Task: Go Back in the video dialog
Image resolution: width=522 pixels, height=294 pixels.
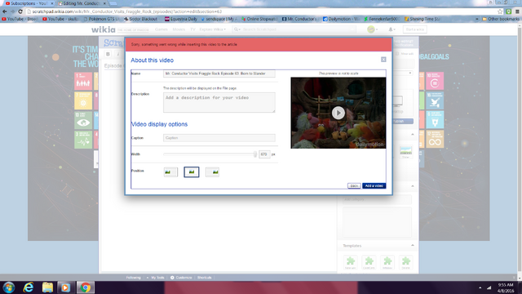Action: coord(354,185)
